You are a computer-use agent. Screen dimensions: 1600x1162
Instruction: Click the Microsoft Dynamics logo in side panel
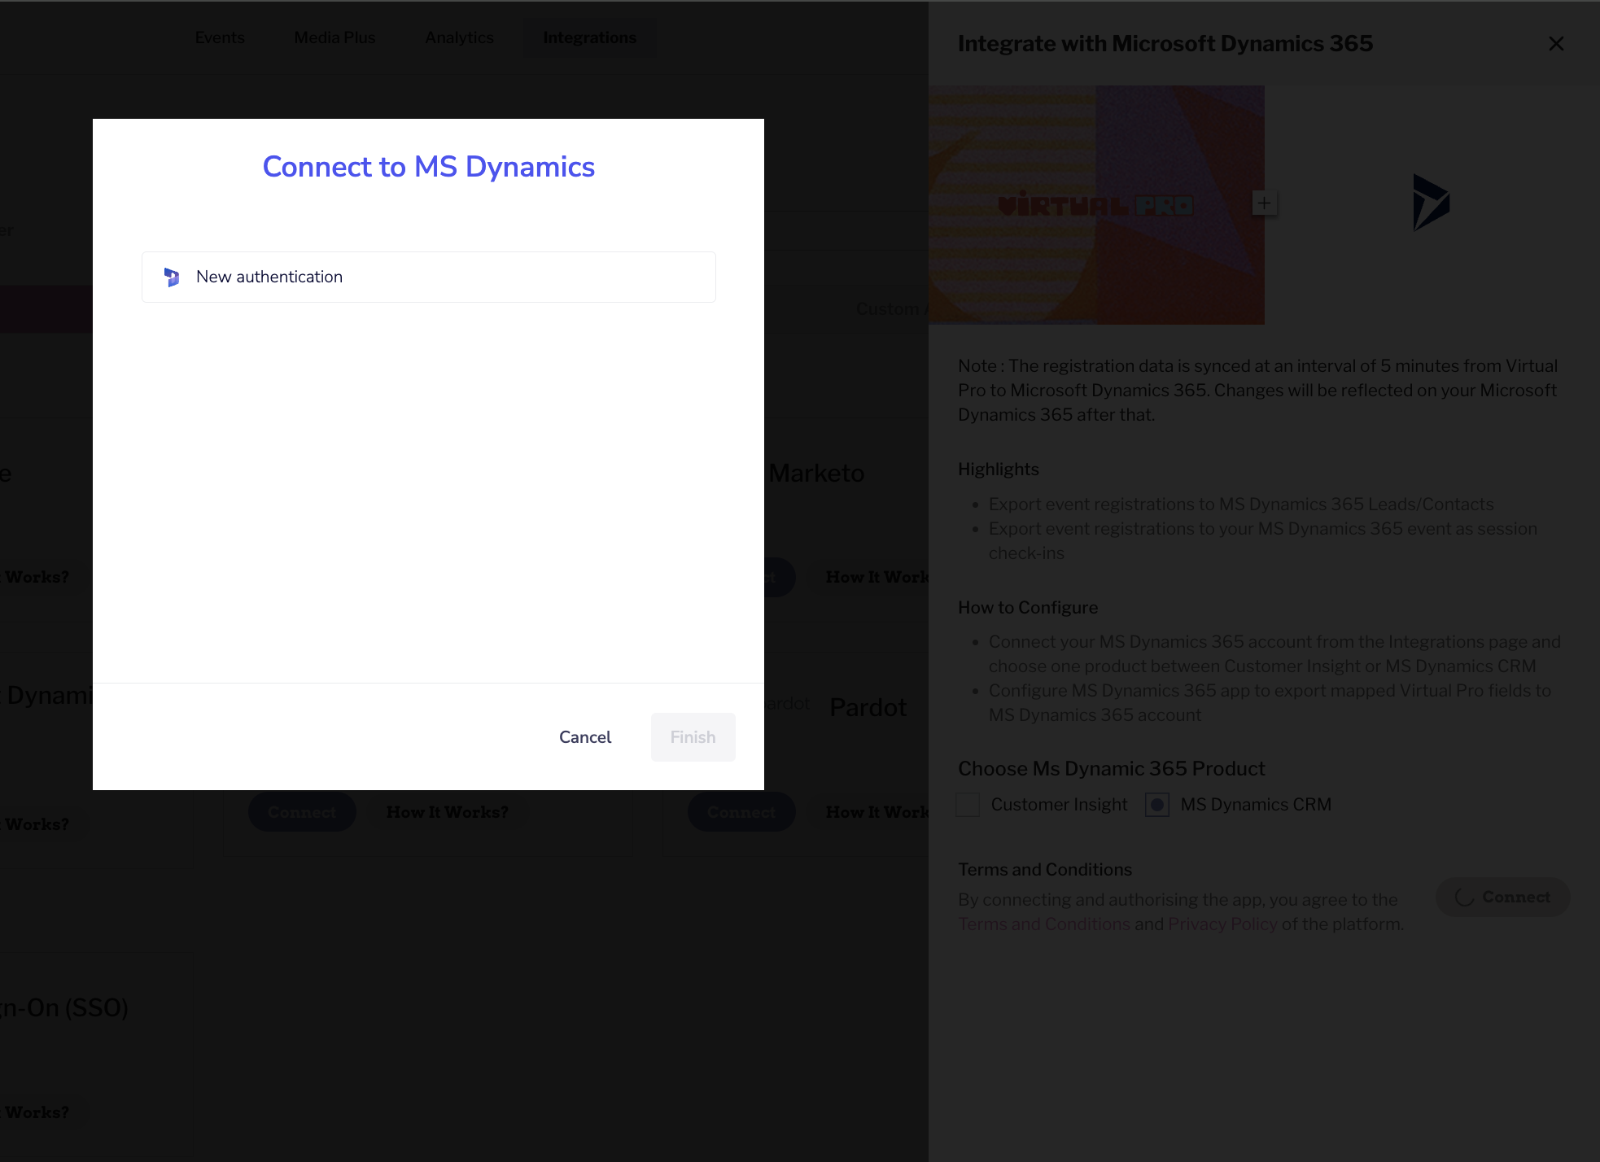point(1431,203)
